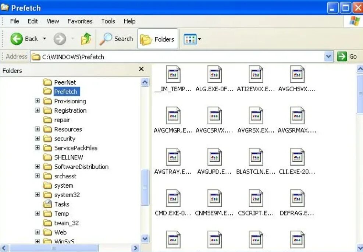Click folder tree horizontal scroll left arrow

(4, 248)
